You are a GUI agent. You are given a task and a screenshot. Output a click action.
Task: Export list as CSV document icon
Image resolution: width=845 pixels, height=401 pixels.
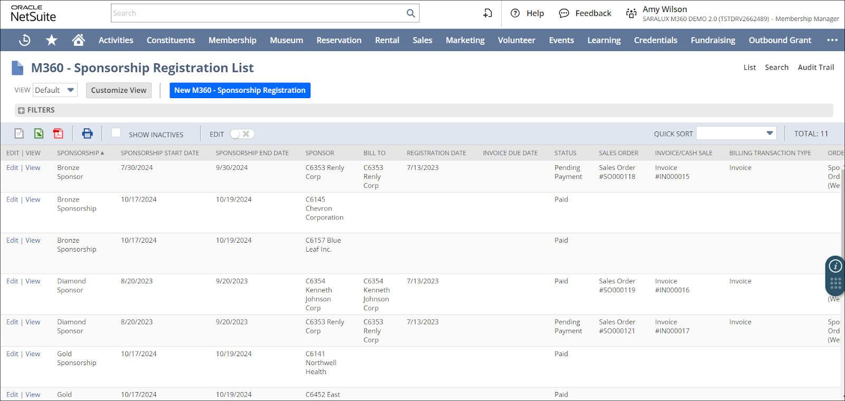coord(19,134)
